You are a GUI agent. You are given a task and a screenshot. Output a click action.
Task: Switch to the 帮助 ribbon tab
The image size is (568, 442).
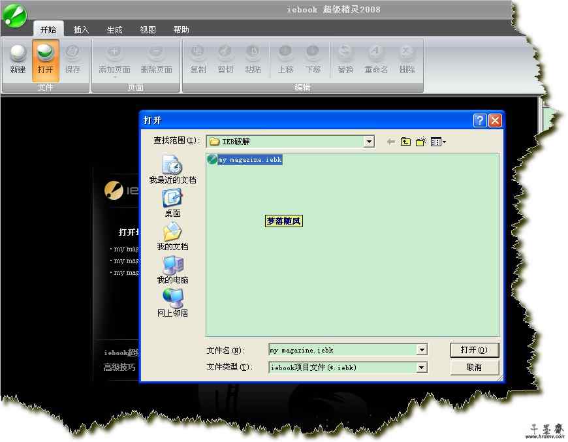point(181,30)
